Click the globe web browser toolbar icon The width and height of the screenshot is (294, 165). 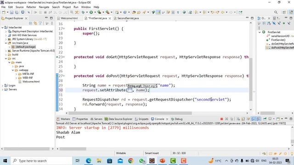point(184,12)
